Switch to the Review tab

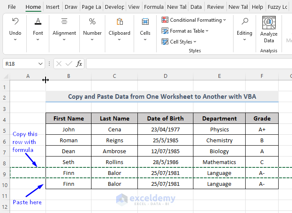216,7
